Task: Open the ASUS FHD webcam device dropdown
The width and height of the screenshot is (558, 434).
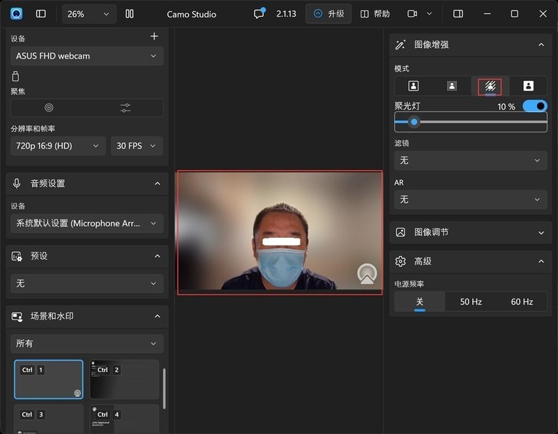Action: click(x=87, y=56)
